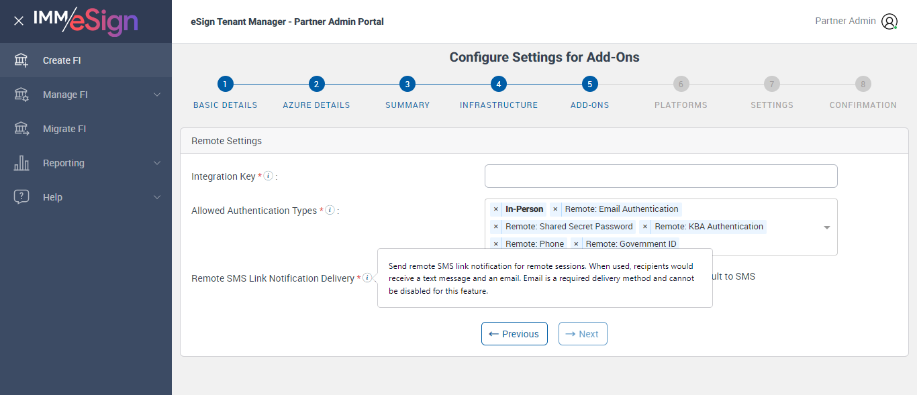The width and height of the screenshot is (917, 395).
Task: Click the Create FI bank icon
Action: coord(21,60)
